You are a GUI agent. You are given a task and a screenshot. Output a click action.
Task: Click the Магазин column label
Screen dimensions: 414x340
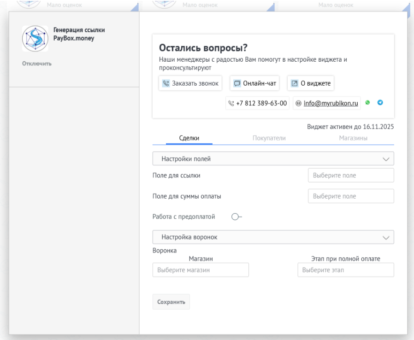point(201,259)
